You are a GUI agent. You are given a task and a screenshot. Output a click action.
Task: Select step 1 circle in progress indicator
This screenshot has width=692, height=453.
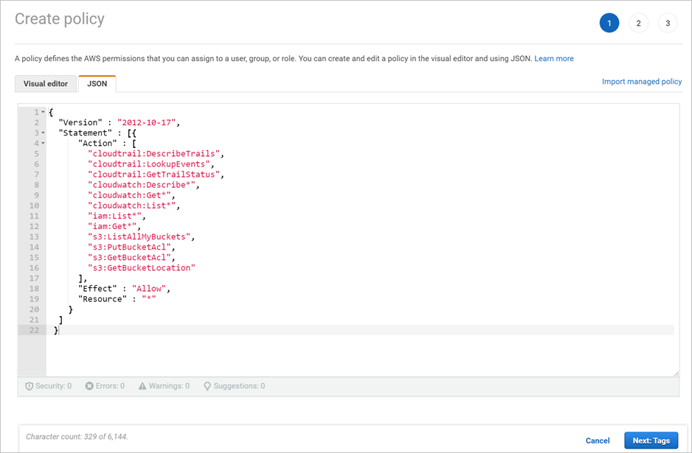tap(609, 23)
